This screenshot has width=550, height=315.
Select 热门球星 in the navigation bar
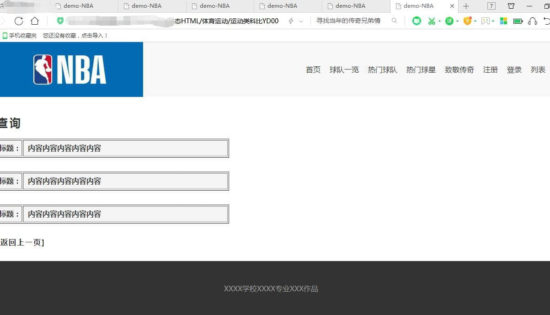(421, 70)
